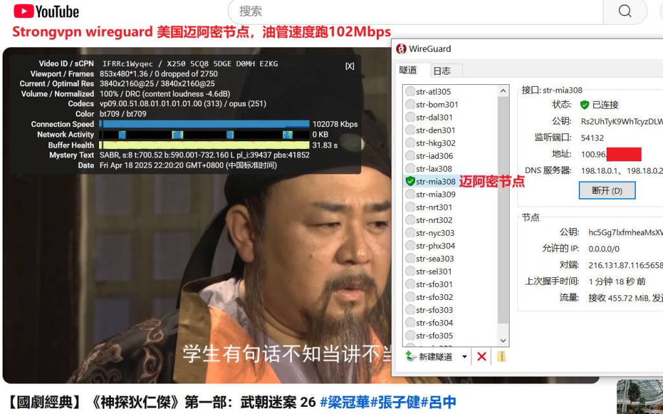This screenshot has height=414, width=663.
Task: Switch to the 隧道 tab
Action: point(409,70)
